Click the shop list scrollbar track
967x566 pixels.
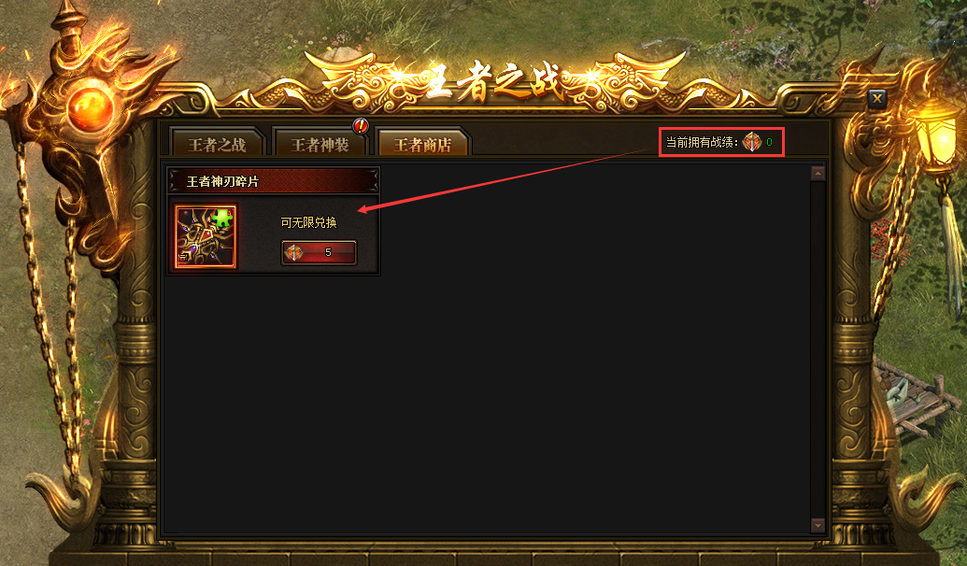(818, 349)
